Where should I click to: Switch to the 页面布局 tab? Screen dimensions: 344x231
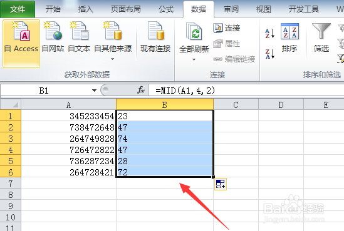tap(126, 9)
